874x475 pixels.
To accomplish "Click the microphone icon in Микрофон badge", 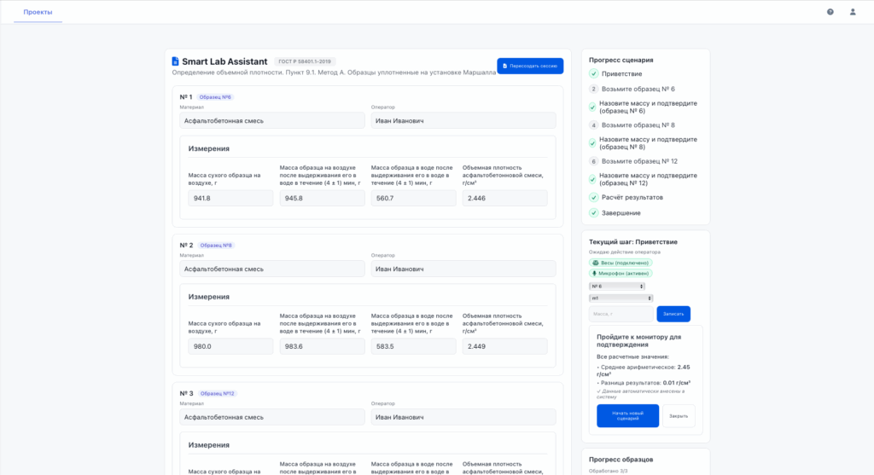I will pos(596,274).
